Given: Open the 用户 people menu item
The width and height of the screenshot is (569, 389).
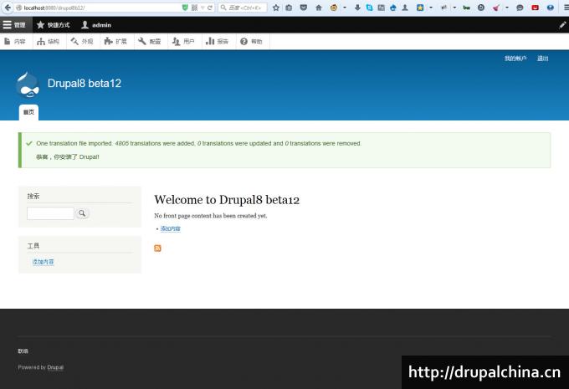Looking at the screenshot, I should [x=183, y=41].
